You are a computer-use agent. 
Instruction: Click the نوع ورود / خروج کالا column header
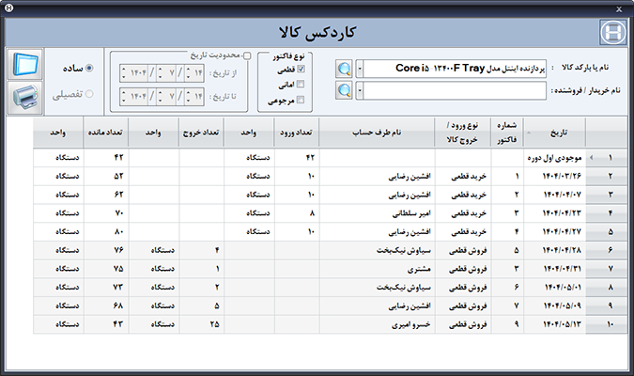[x=462, y=133]
